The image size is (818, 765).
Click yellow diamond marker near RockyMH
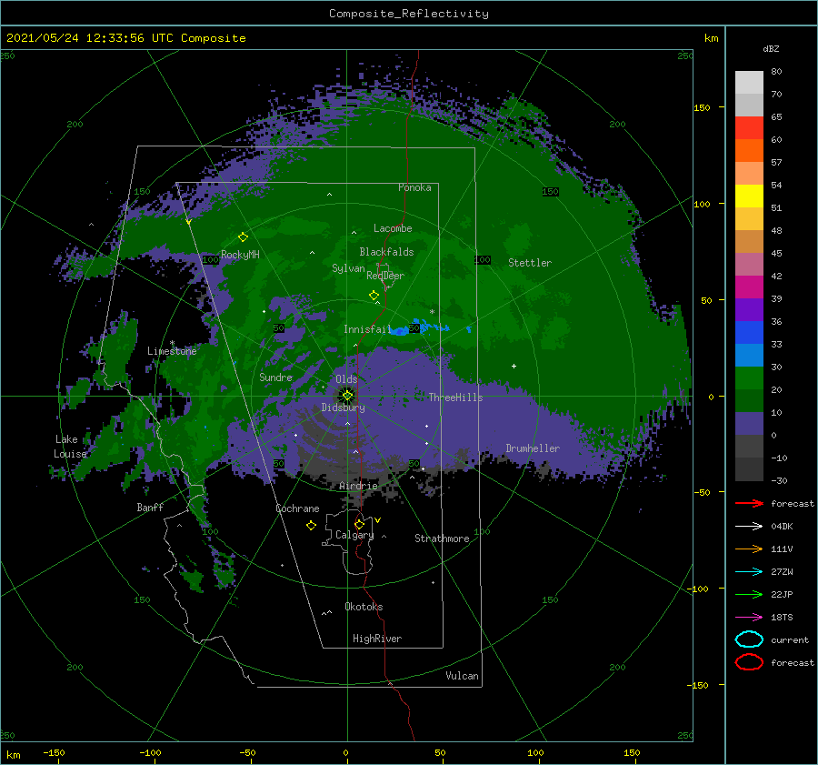coord(243,237)
